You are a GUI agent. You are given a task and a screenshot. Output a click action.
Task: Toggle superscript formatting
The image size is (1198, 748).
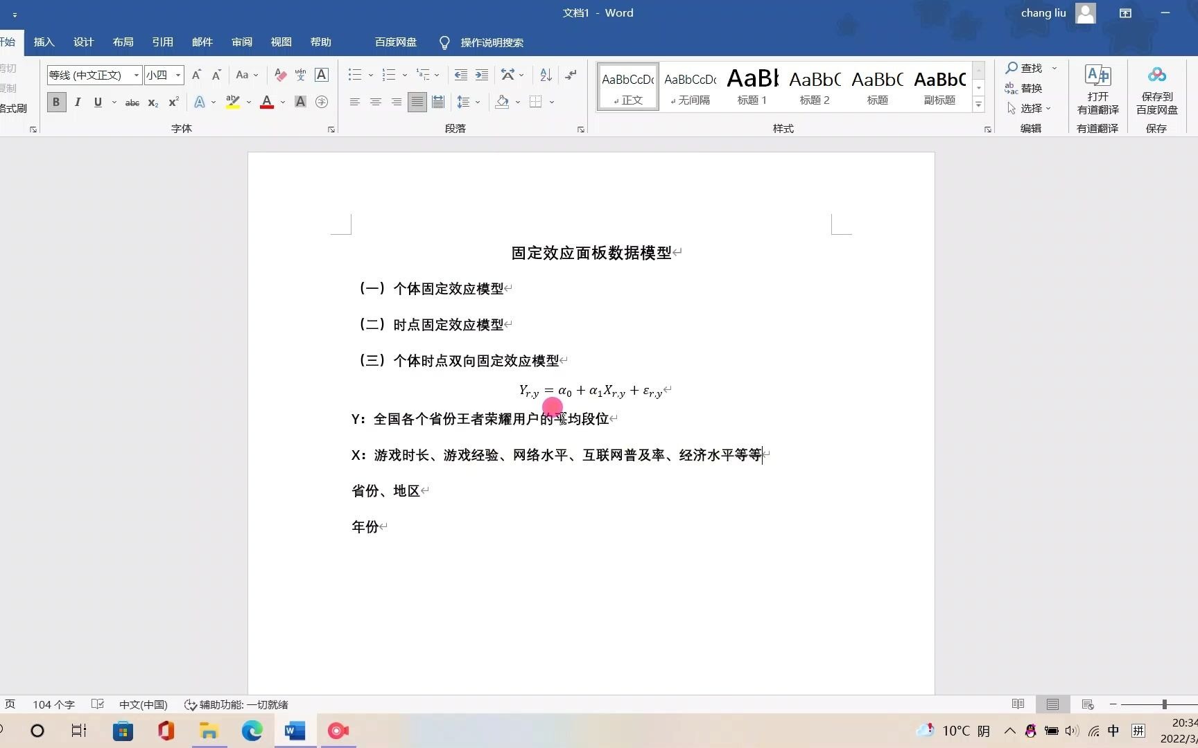pos(173,103)
